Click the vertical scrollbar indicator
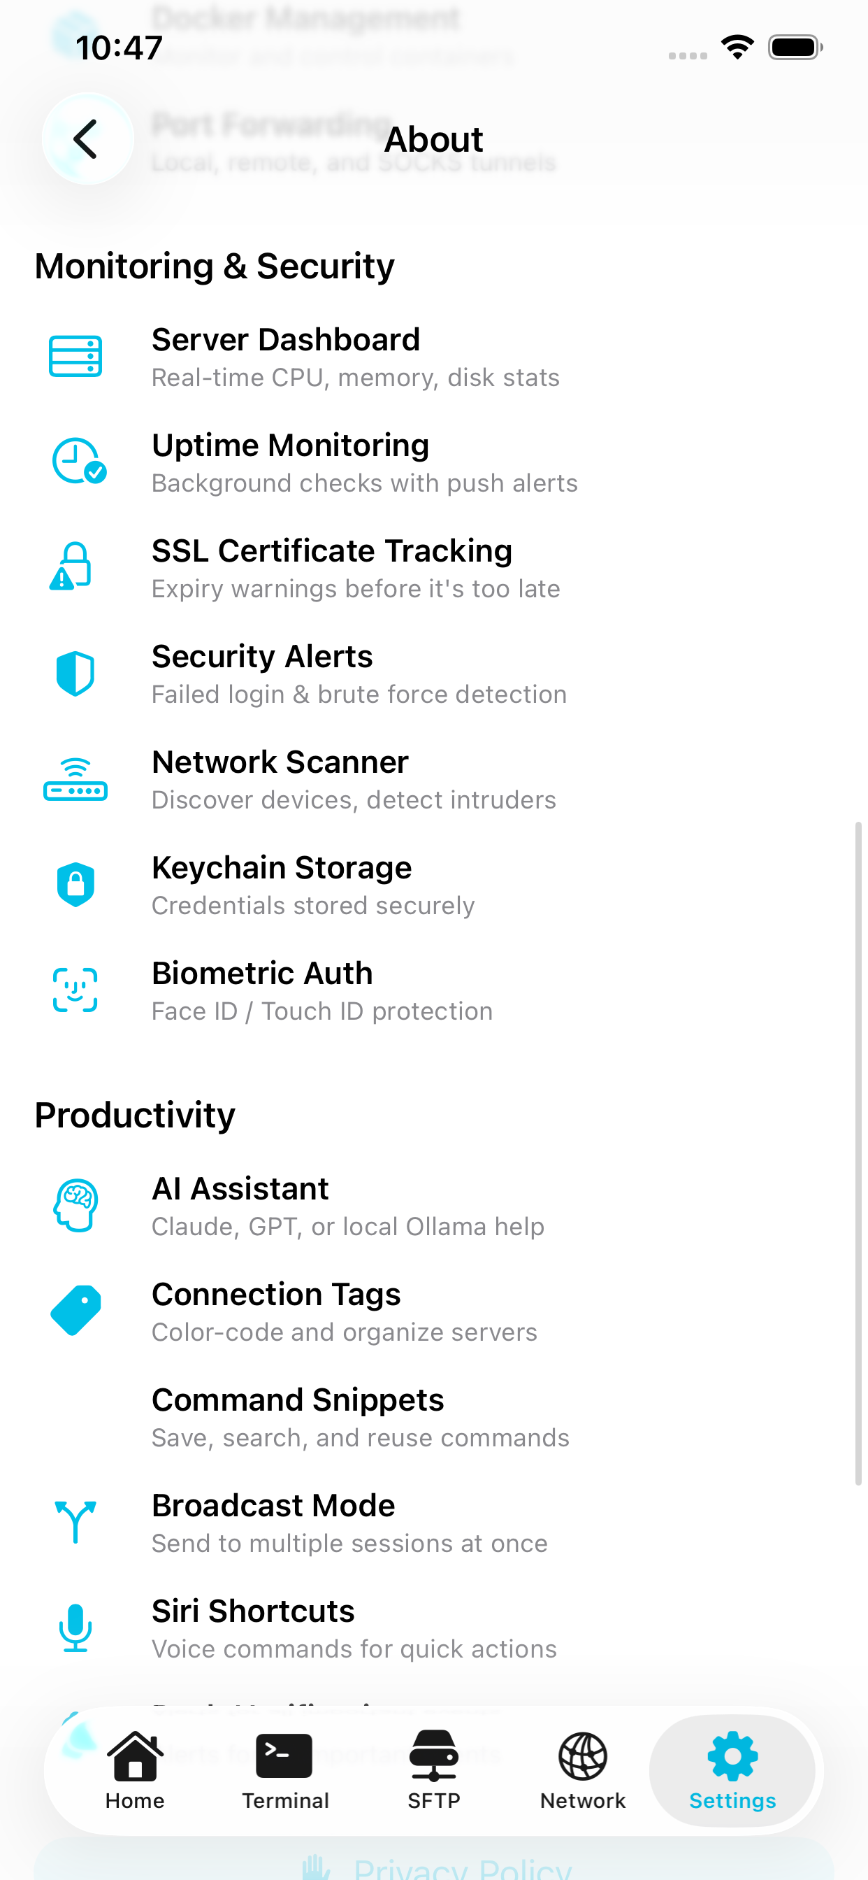 (858, 1153)
